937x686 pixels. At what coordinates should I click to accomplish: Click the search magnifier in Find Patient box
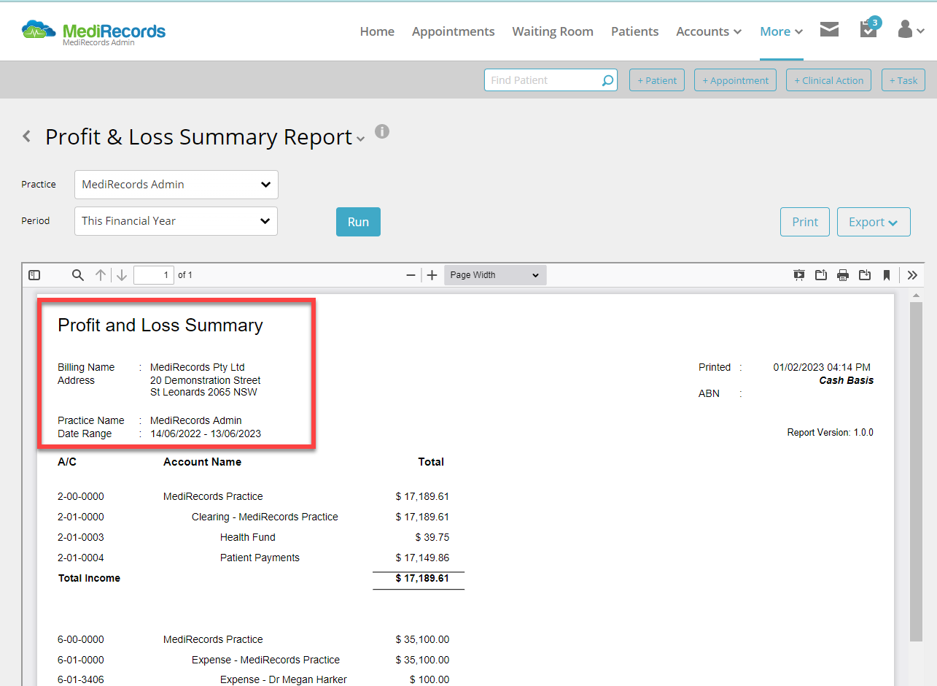tap(607, 80)
